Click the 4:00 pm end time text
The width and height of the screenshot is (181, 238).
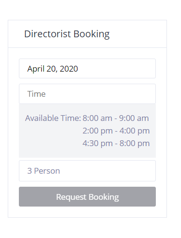click(135, 131)
